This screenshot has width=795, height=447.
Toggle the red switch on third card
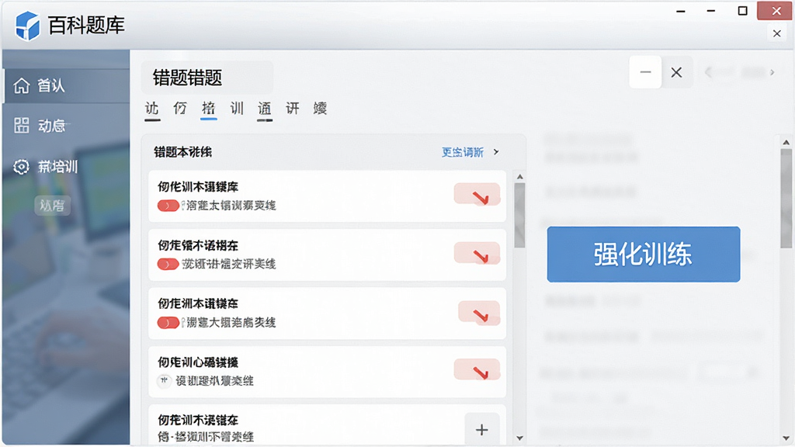168,323
